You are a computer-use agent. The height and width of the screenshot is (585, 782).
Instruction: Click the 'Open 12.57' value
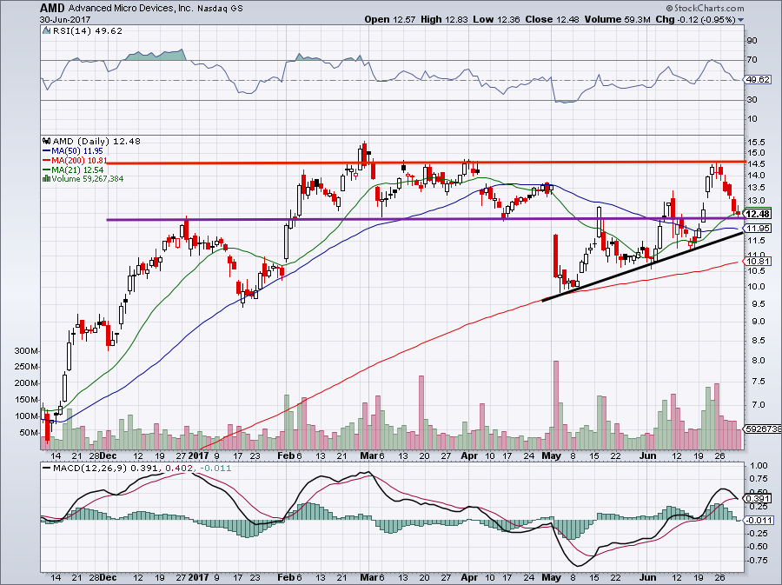point(389,19)
